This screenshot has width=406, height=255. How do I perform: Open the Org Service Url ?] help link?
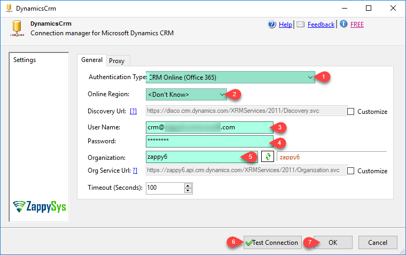pyautogui.click(x=135, y=171)
